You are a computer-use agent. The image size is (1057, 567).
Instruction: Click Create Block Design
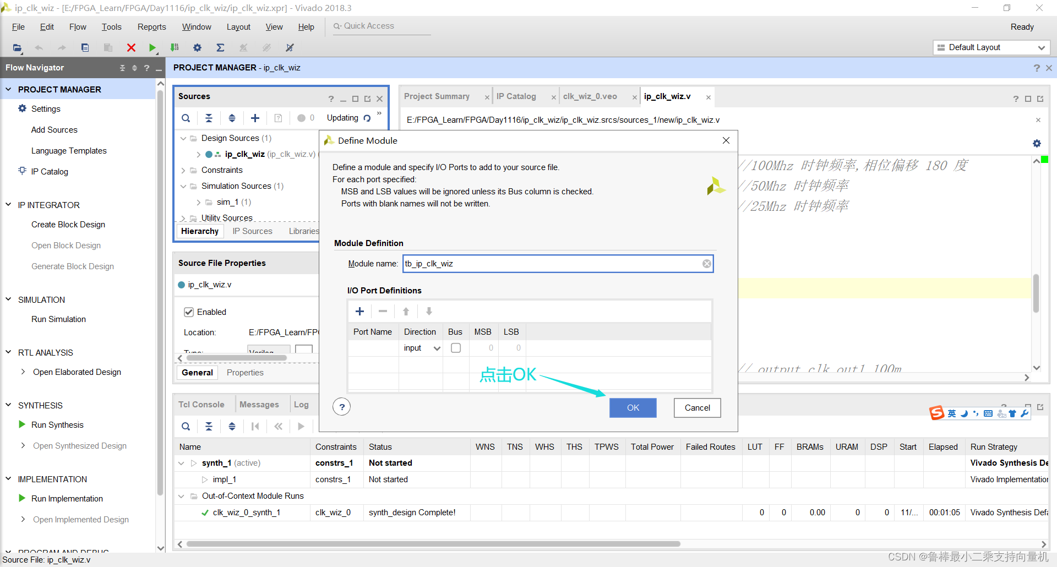[68, 225]
